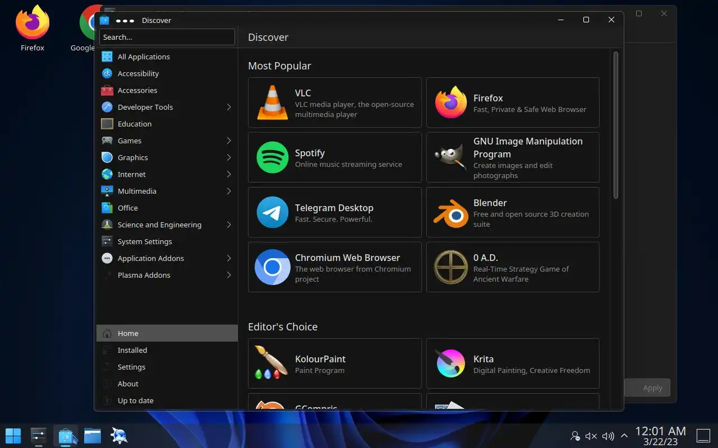Expand the Application Addons arrow
Viewport: 718px width, 448px height.
click(x=229, y=258)
